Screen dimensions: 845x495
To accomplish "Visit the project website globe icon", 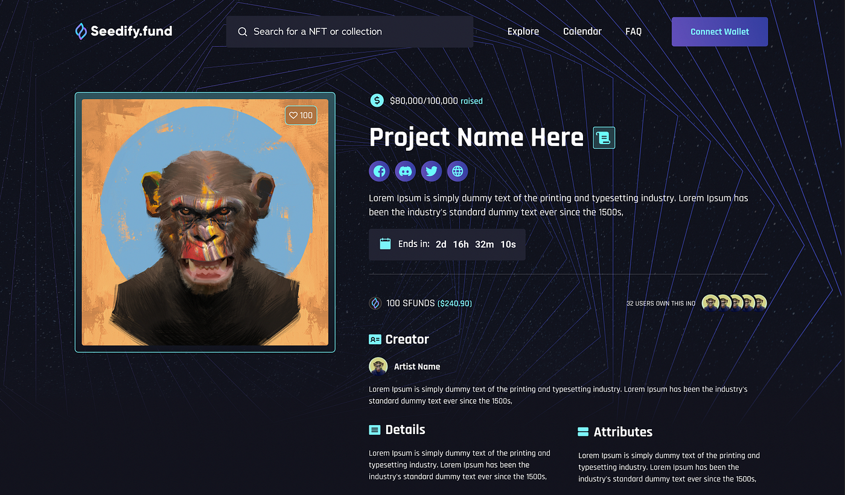I will [x=458, y=171].
